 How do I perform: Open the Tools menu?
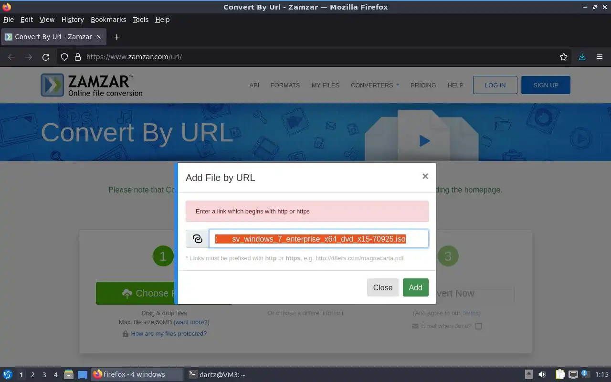coord(140,20)
